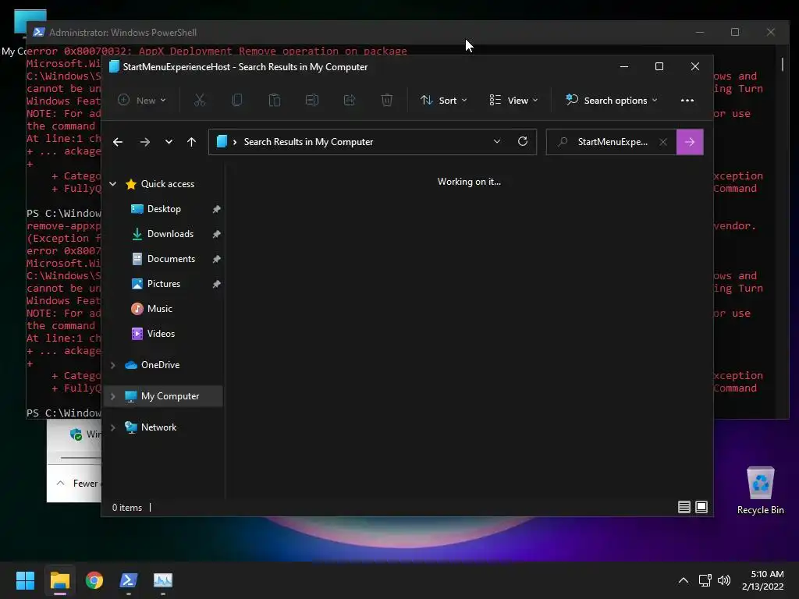Select My Computer in navigation pane
The width and height of the screenshot is (799, 599).
click(x=169, y=396)
